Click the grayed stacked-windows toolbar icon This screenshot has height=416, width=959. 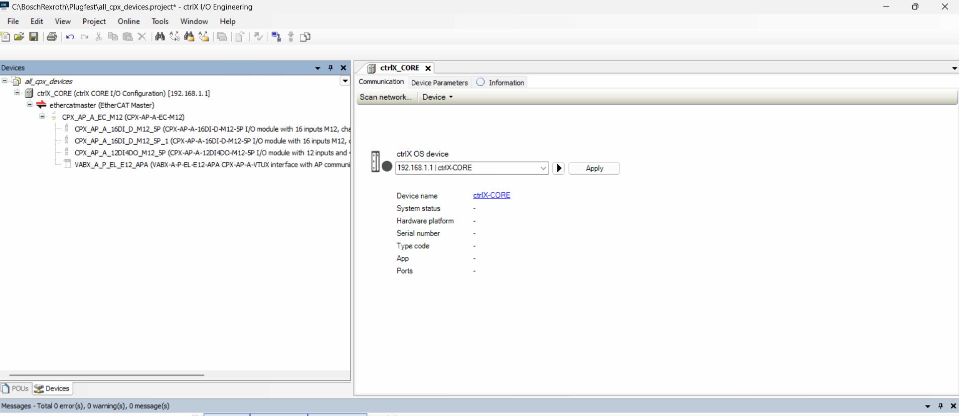point(222,37)
